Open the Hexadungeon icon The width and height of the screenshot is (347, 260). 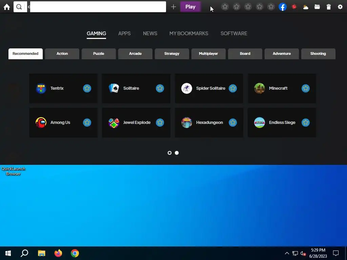click(187, 123)
